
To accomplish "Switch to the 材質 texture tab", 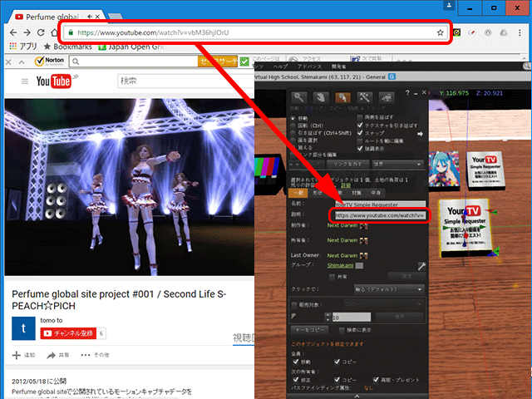I will [x=357, y=193].
